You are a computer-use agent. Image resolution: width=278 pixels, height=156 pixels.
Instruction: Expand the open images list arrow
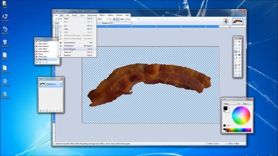(x=245, y=19)
